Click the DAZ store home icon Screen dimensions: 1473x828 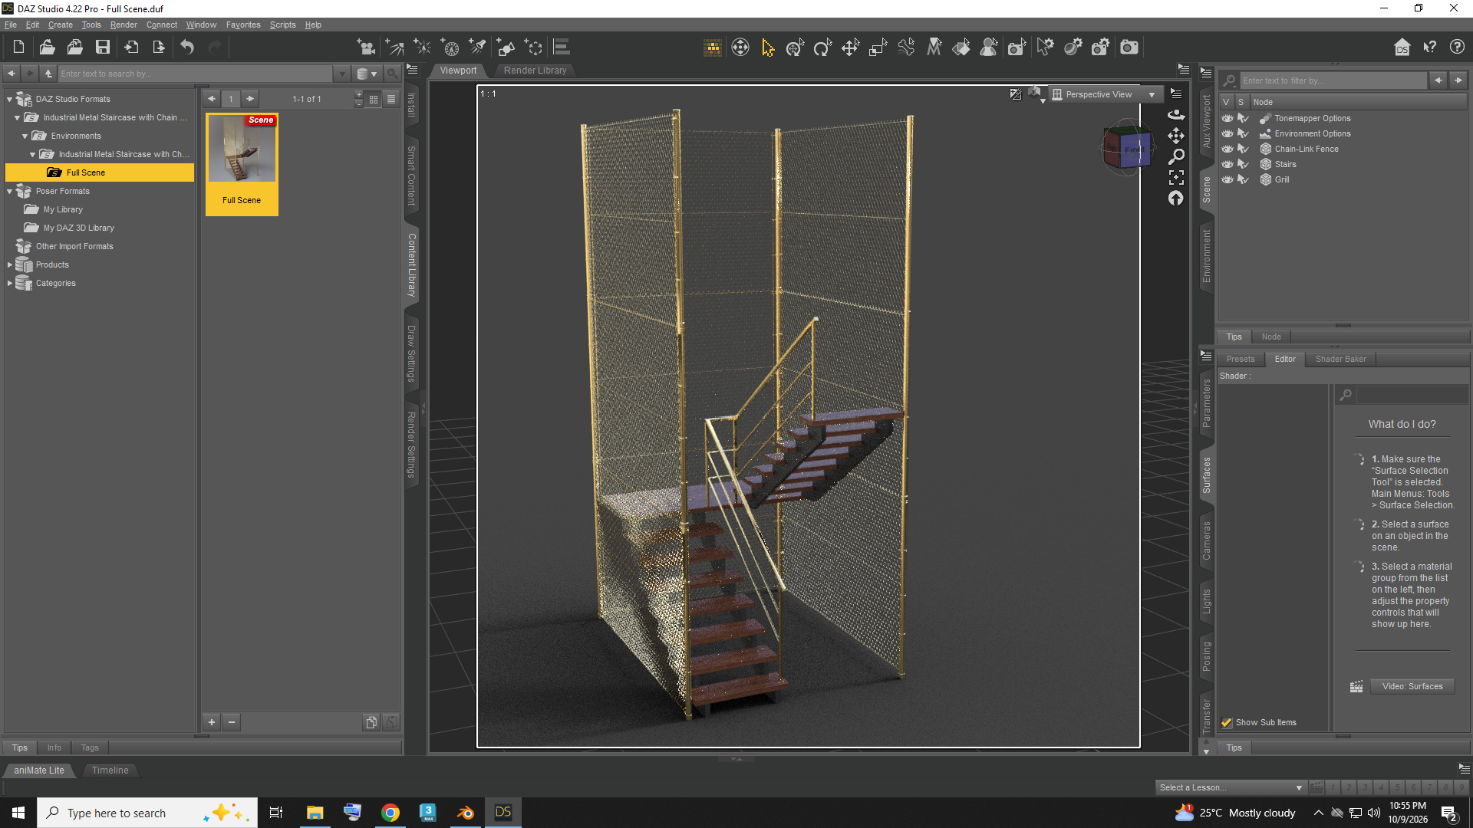1402,48
